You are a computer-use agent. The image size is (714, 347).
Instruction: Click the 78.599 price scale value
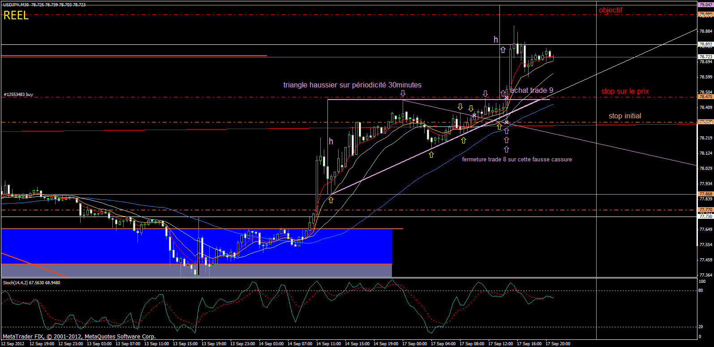click(705, 77)
